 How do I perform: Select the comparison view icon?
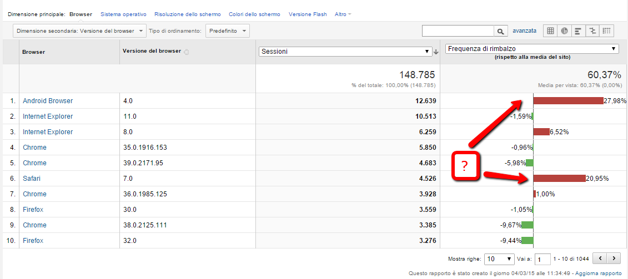click(x=592, y=31)
